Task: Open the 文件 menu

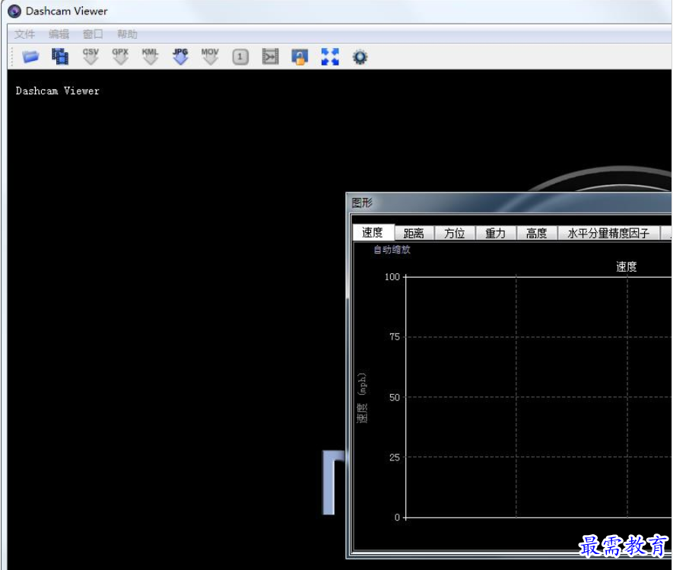Action: [24, 34]
